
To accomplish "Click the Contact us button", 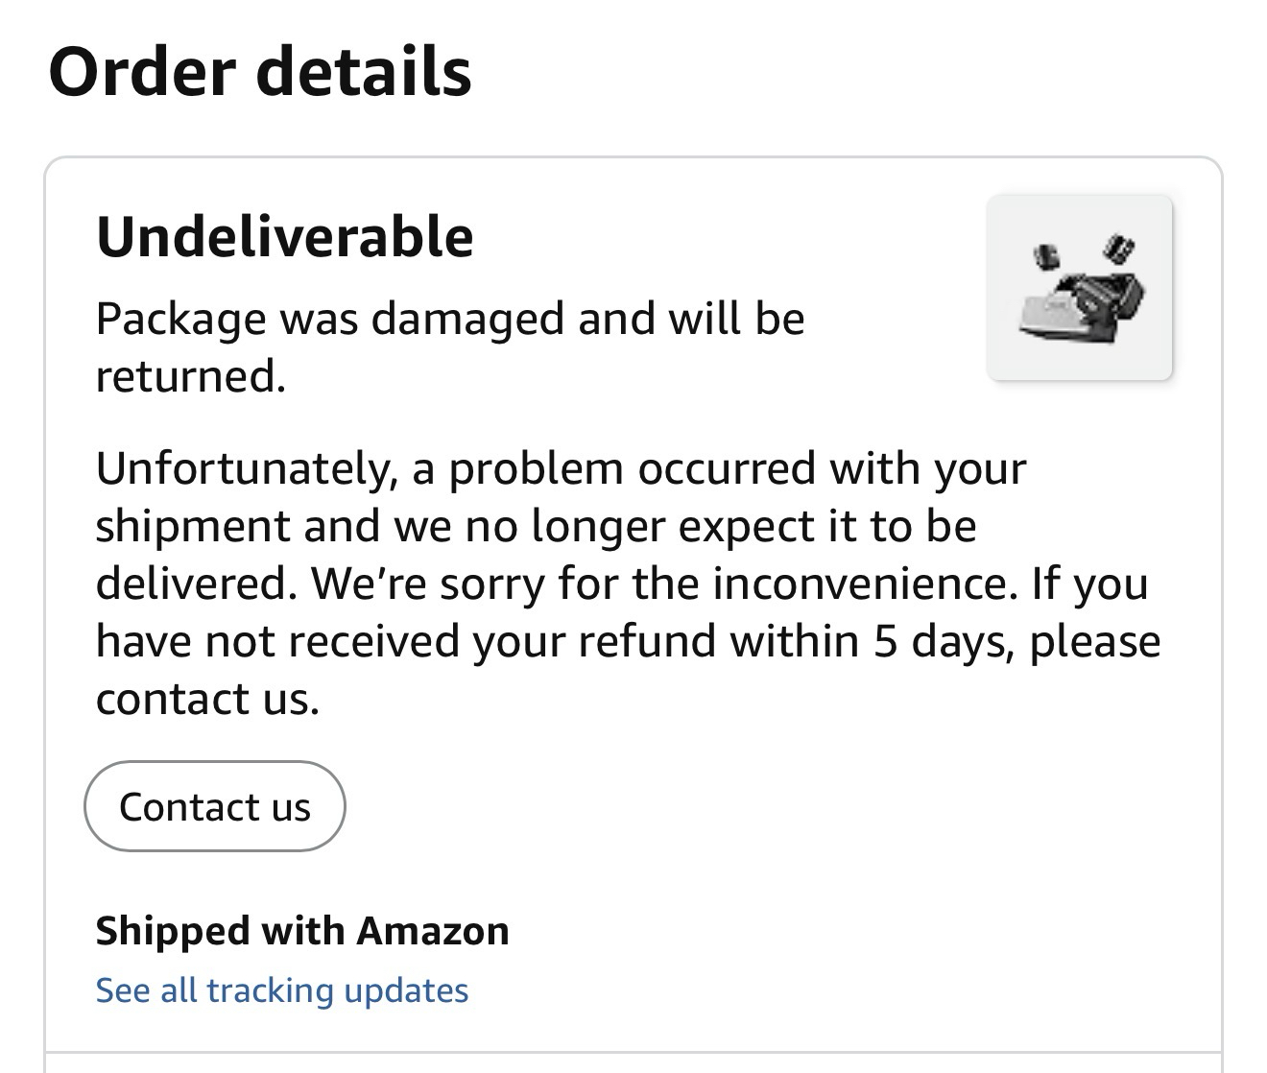I will click(x=215, y=807).
